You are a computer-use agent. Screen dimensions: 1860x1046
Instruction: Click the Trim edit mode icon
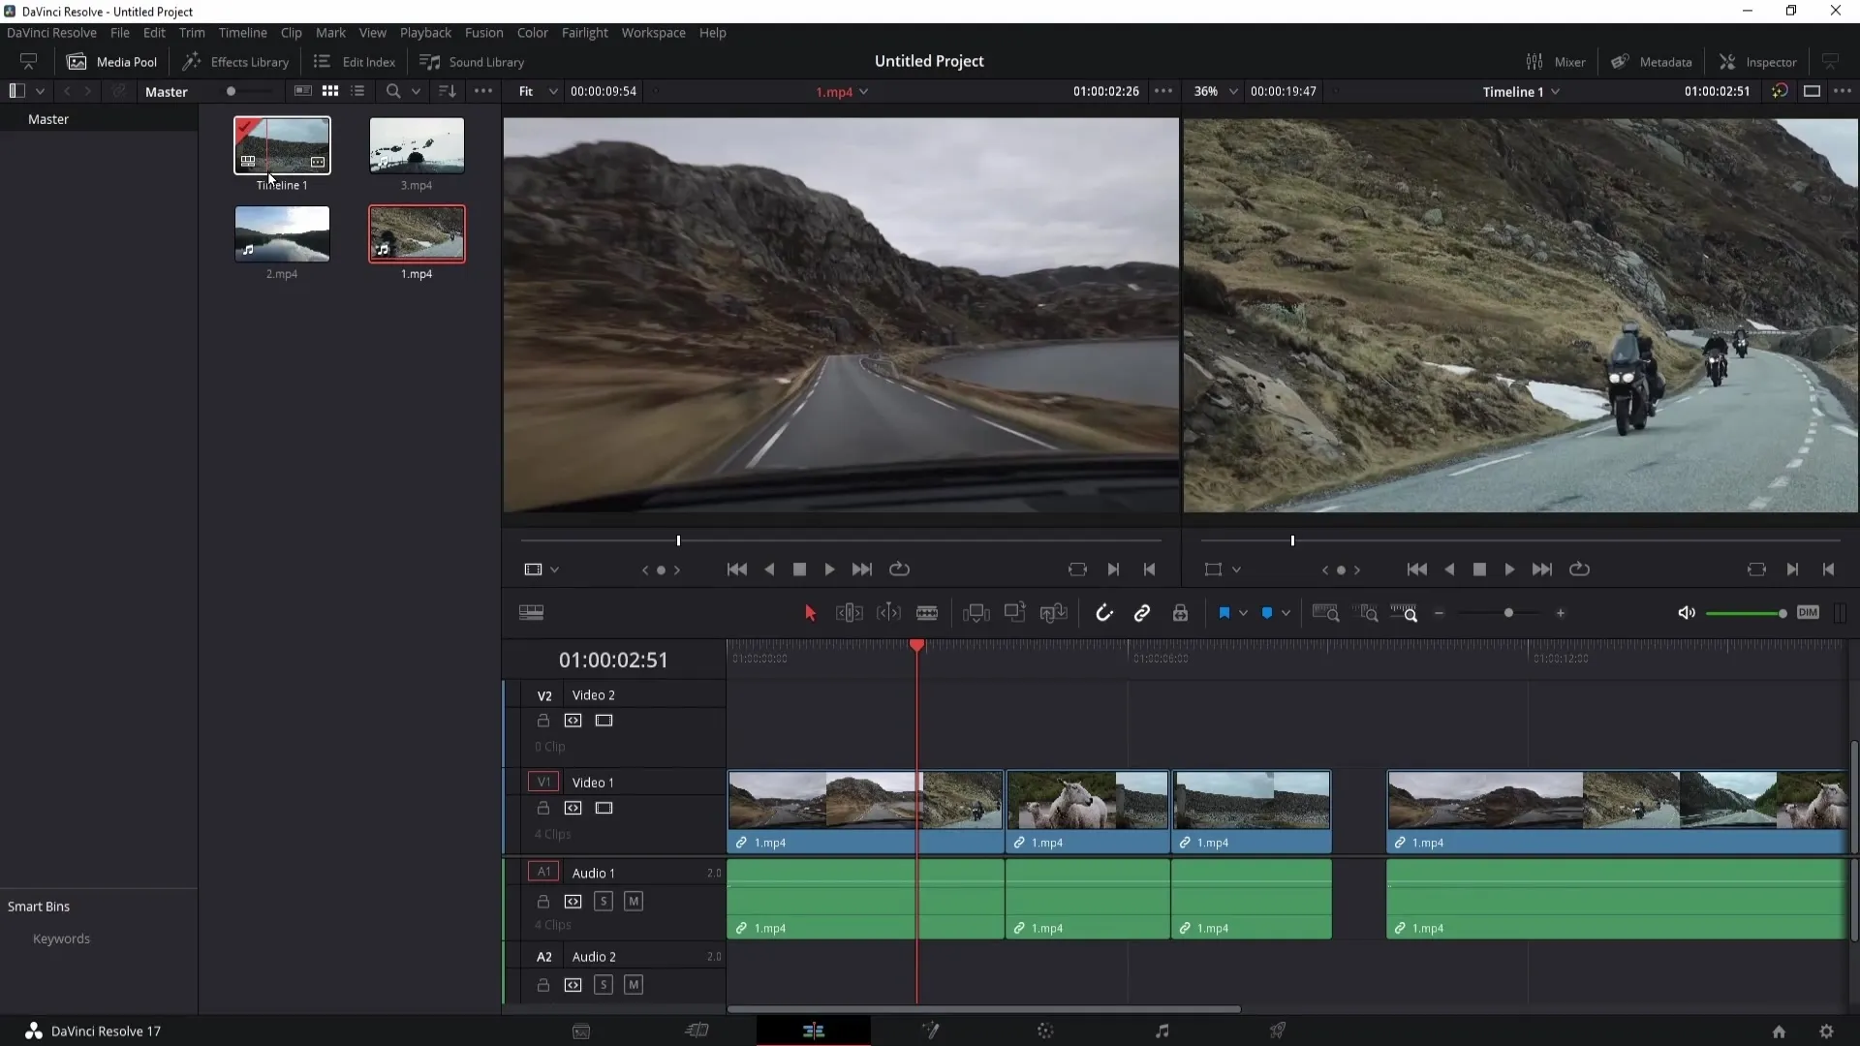pos(849,613)
